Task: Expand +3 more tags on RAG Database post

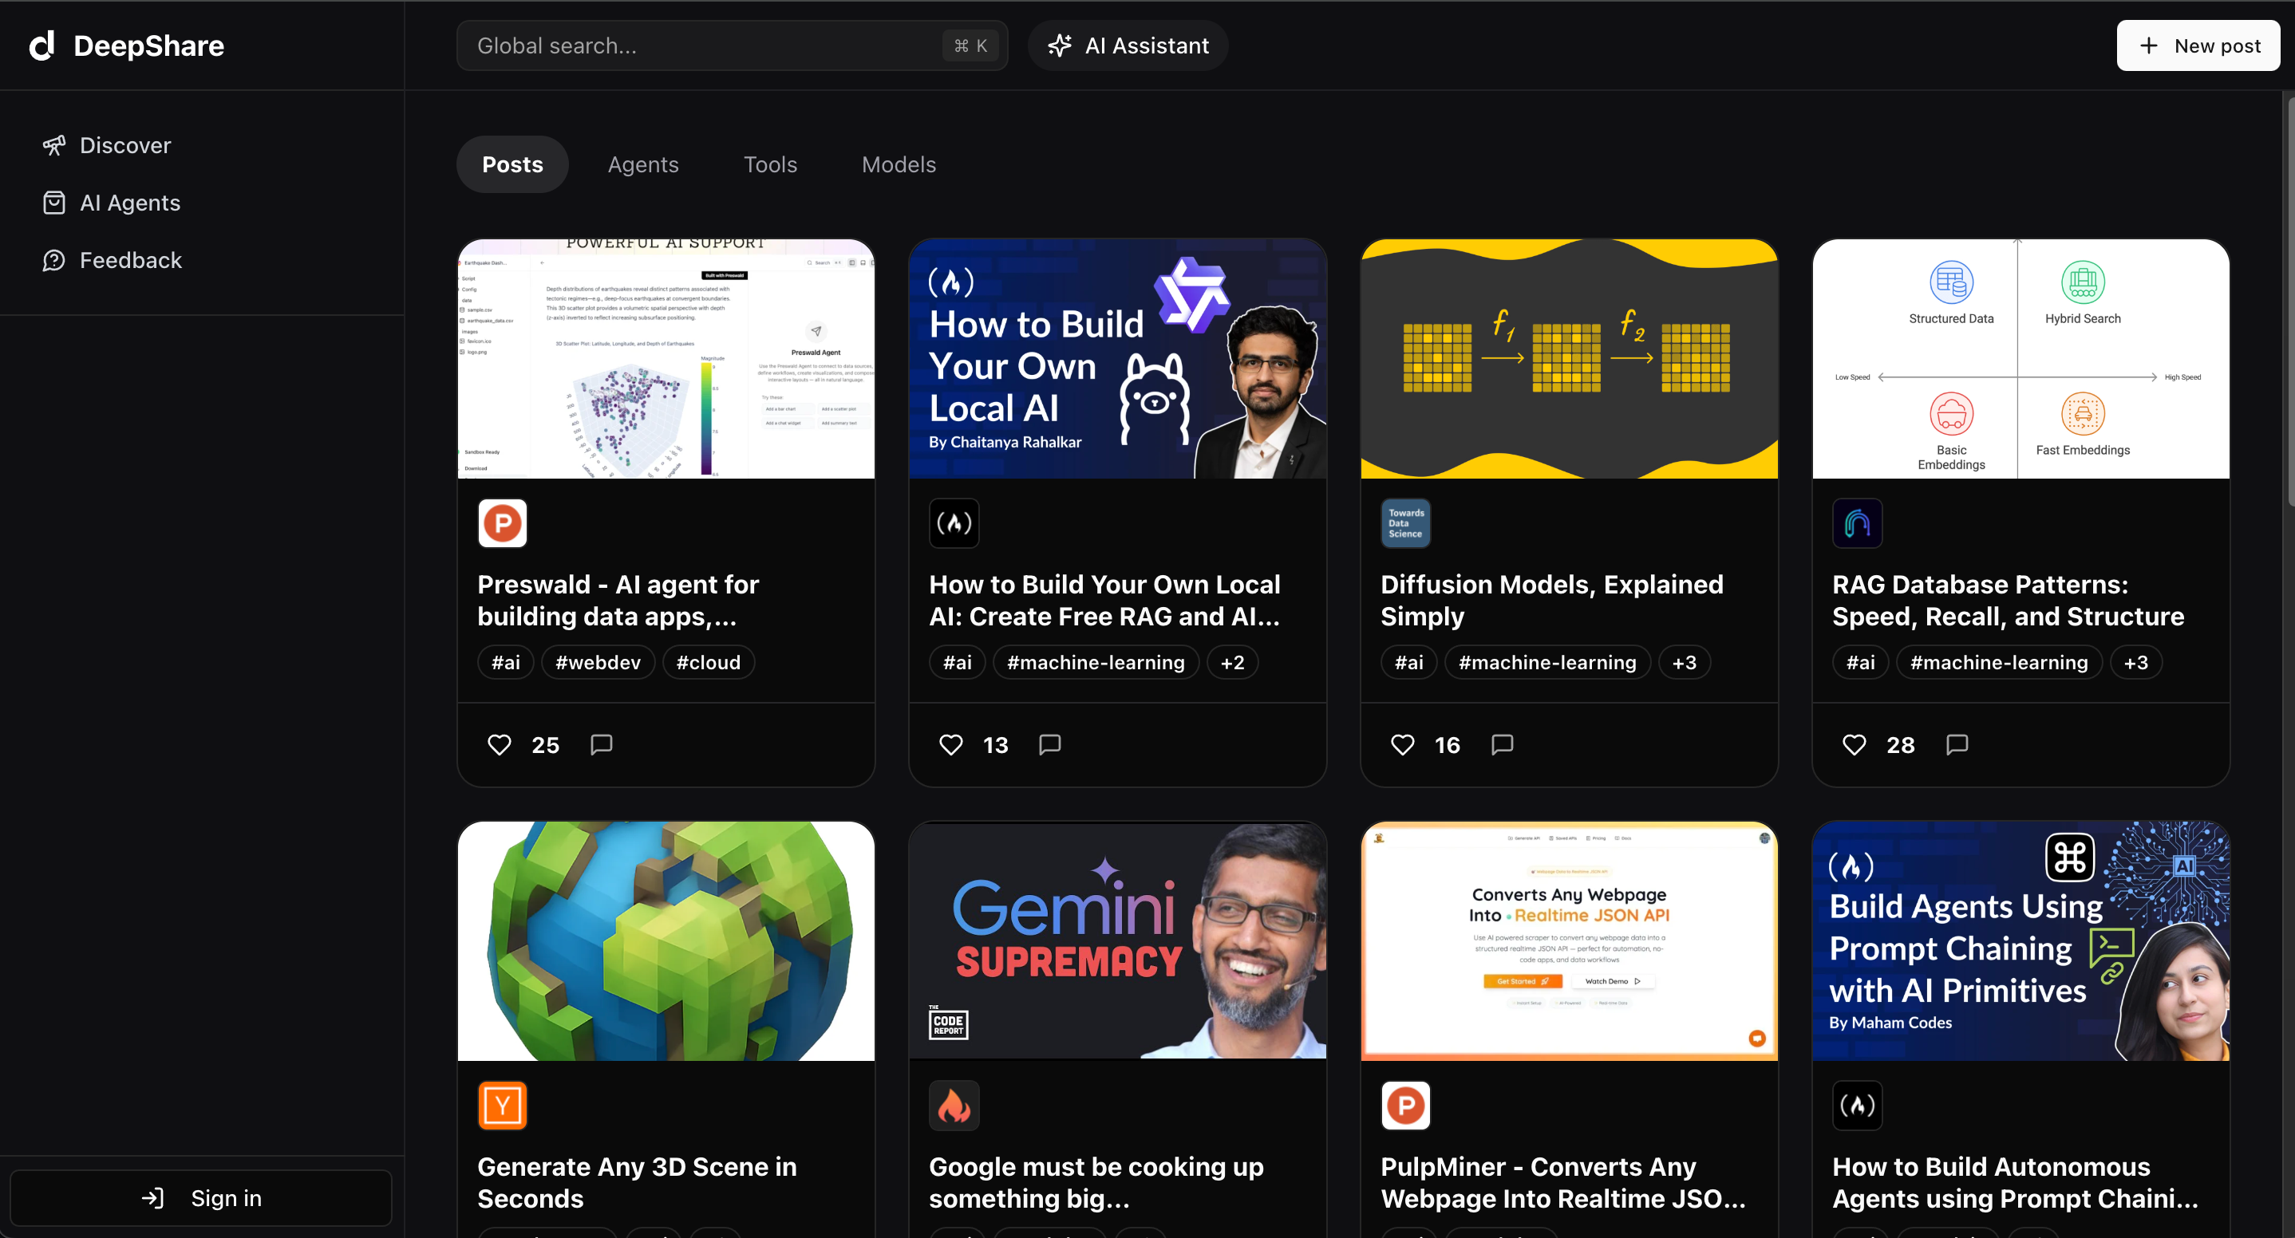Action: [2135, 663]
